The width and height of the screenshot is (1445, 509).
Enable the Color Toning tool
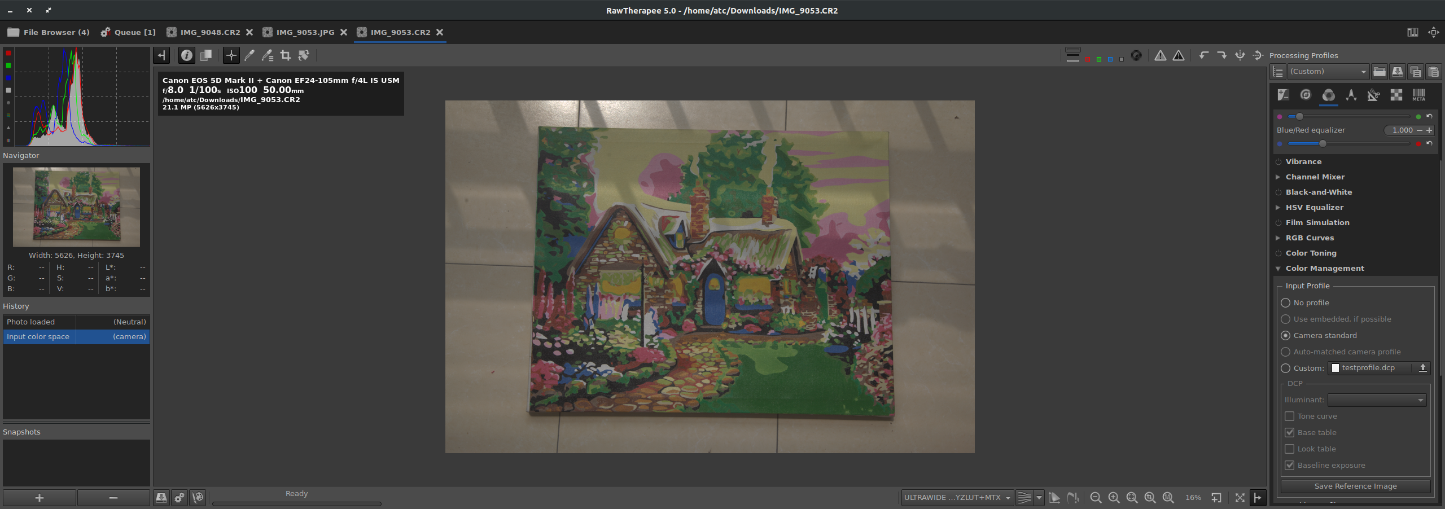tap(1278, 253)
